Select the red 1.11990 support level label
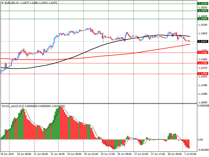 click(x=203, y=74)
